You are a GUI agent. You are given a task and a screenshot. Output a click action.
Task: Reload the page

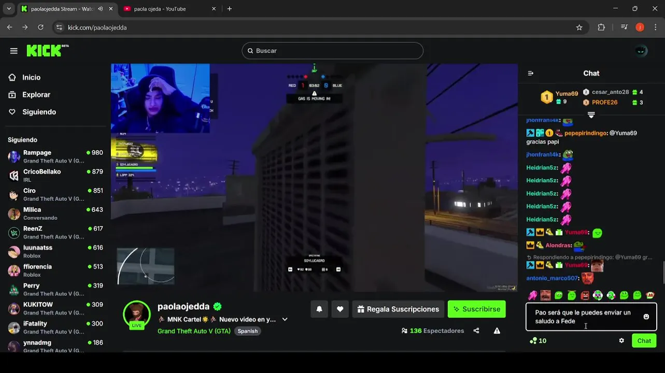click(40, 27)
